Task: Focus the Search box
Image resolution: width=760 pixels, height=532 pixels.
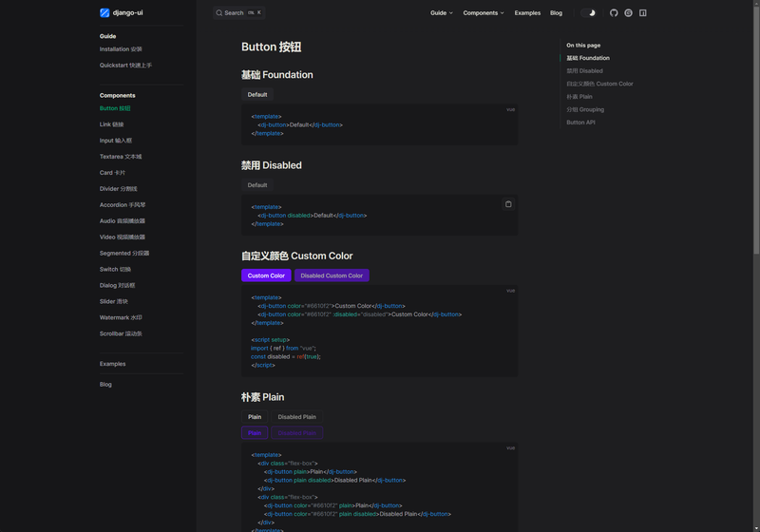Action: click(239, 13)
